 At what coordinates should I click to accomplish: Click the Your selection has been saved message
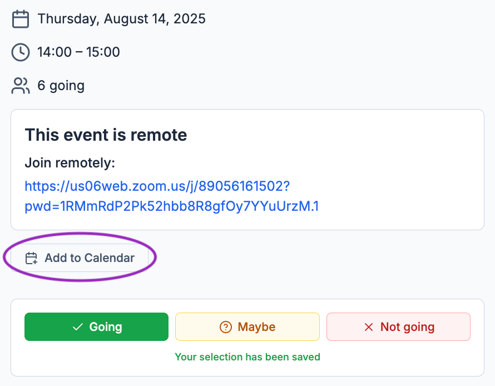[x=247, y=357]
